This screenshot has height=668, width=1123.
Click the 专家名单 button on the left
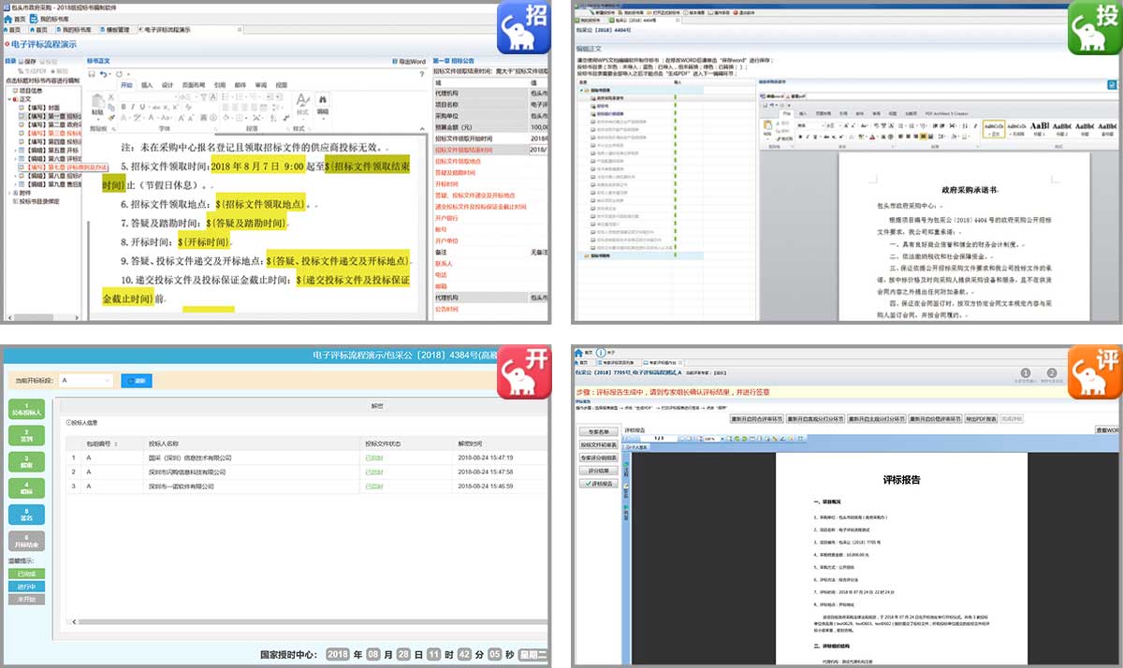click(x=597, y=432)
